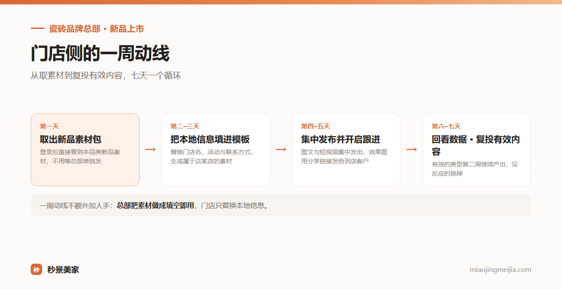The height and width of the screenshot is (289, 562).
Task: Click the 第四–五天 label
Action: pos(315,126)
